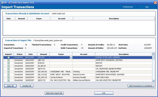Click End Date value 6/30/2007
The height and width of the screenshot is (97, 158).
click(x=148, y=48)
